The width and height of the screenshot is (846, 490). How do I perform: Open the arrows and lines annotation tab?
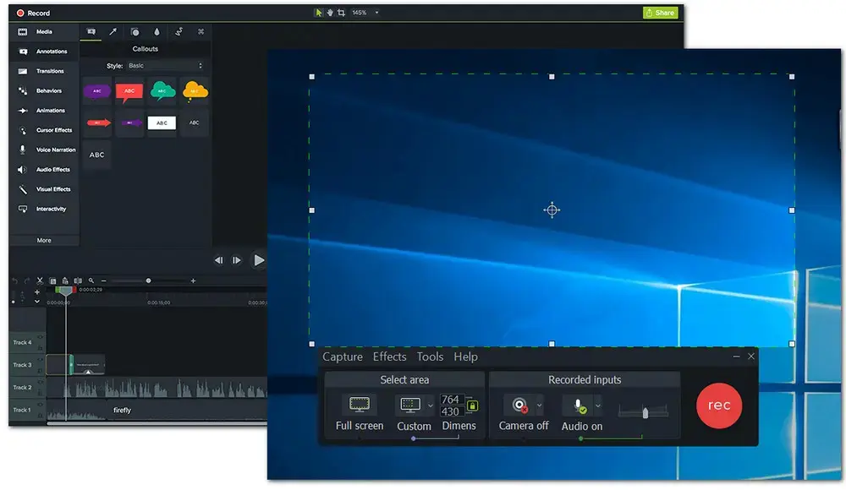tap(113, 32)
